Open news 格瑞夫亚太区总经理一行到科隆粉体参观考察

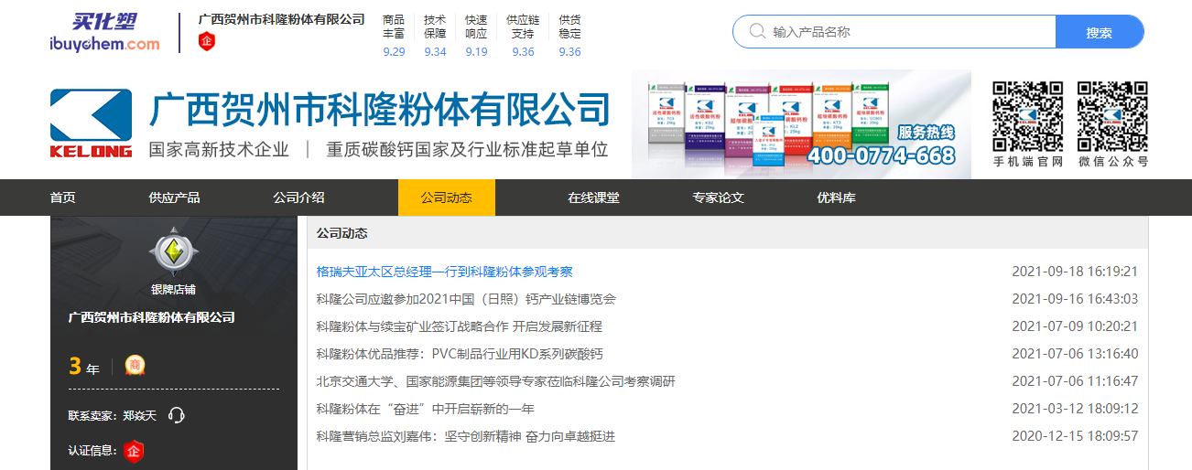pyautogui.click(x=445, y=272)
